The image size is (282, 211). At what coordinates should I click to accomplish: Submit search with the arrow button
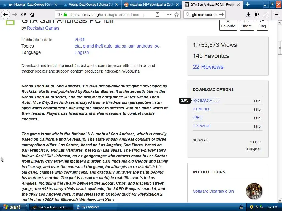coord(221,15)
